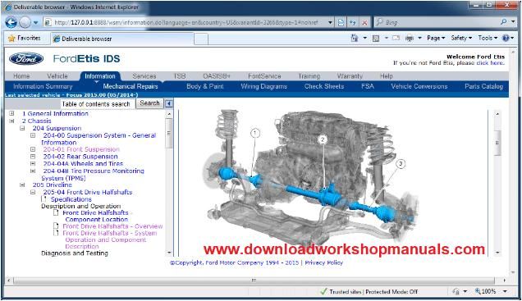Click the 'click here' link under Welcome
This screenshot has height=301, width=522.
tap(490, 62)
